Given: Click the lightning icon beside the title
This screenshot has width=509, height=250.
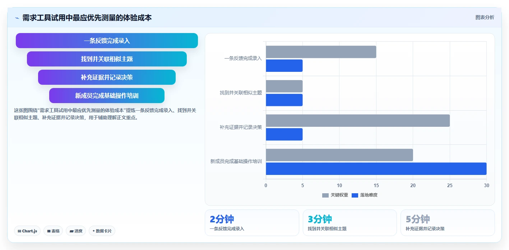Looking at the screenshot, I should [x=17, y=18].
